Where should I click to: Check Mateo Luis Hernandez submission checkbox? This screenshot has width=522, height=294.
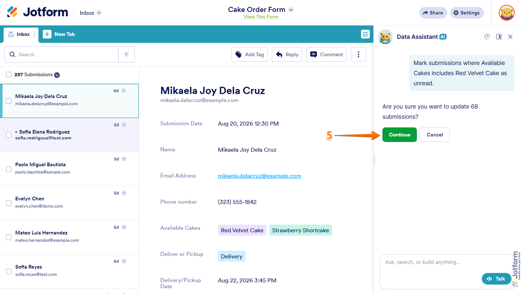tap(9, 237)
